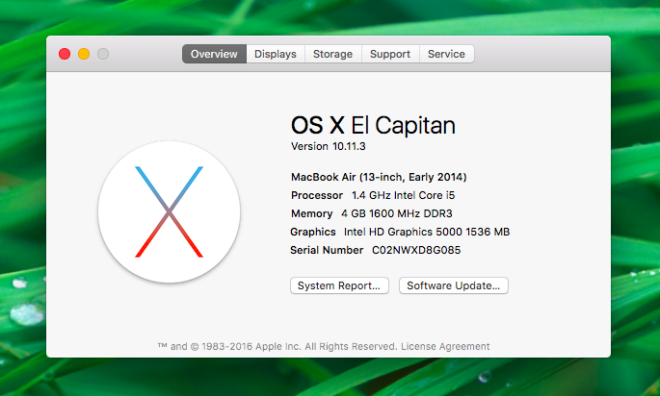Open the Storage tab
This screenshot has width=660, height=396.
[x=332, y=55]
